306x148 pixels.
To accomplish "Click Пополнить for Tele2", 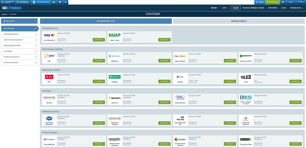I will click(295, 81).
